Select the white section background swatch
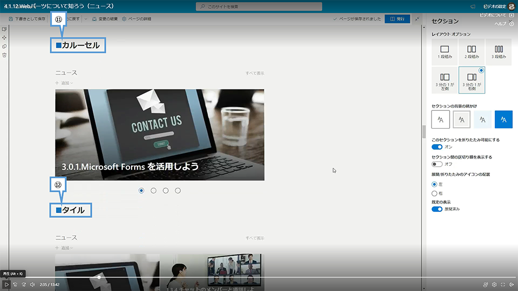Image resolution: width=518 pixels, height=291 pixels. coord(440,119)
